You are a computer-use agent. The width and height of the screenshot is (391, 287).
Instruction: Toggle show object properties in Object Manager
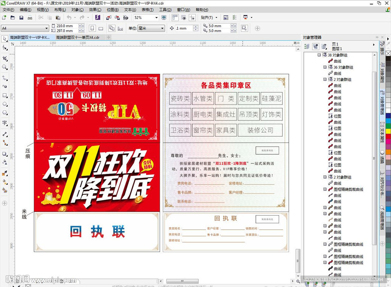(x=307, y=46)
